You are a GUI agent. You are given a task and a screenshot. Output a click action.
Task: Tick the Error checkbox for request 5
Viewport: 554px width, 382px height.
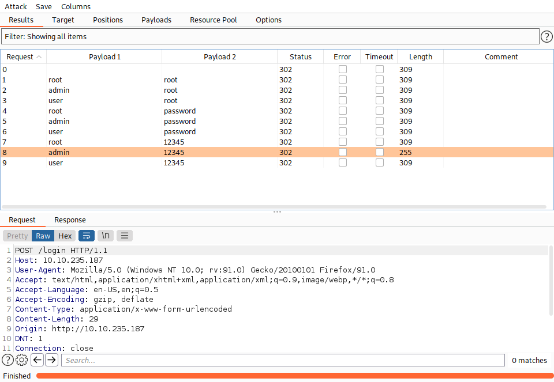coord(343,121)
